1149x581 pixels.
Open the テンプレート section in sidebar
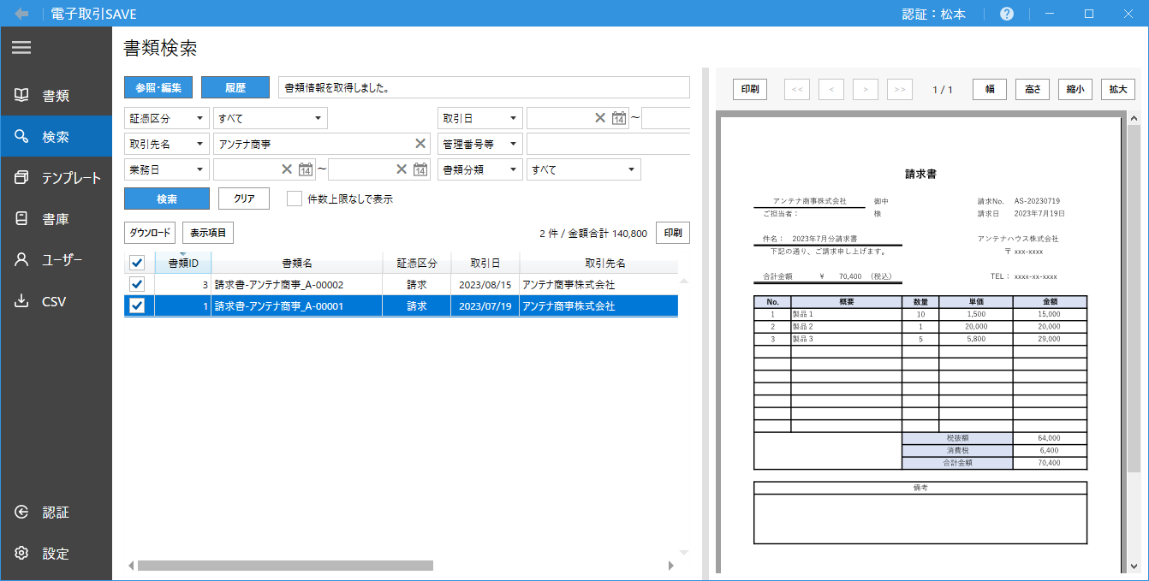pos(56,178)
